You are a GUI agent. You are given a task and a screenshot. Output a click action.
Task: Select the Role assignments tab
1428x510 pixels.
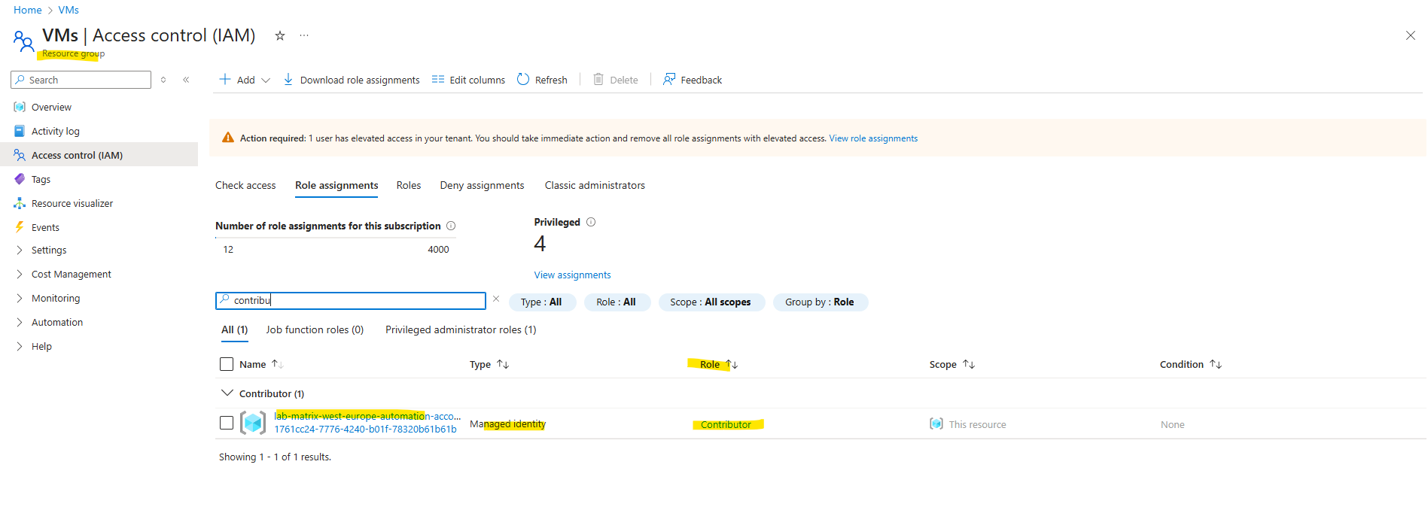tap(336, 186)
